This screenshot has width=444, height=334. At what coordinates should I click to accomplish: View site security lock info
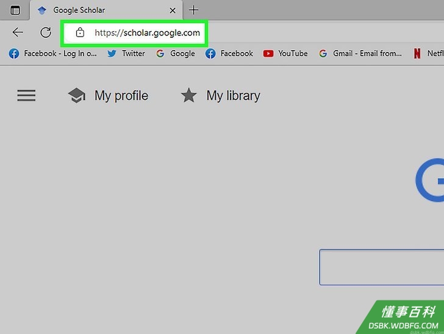pos(80,32)
